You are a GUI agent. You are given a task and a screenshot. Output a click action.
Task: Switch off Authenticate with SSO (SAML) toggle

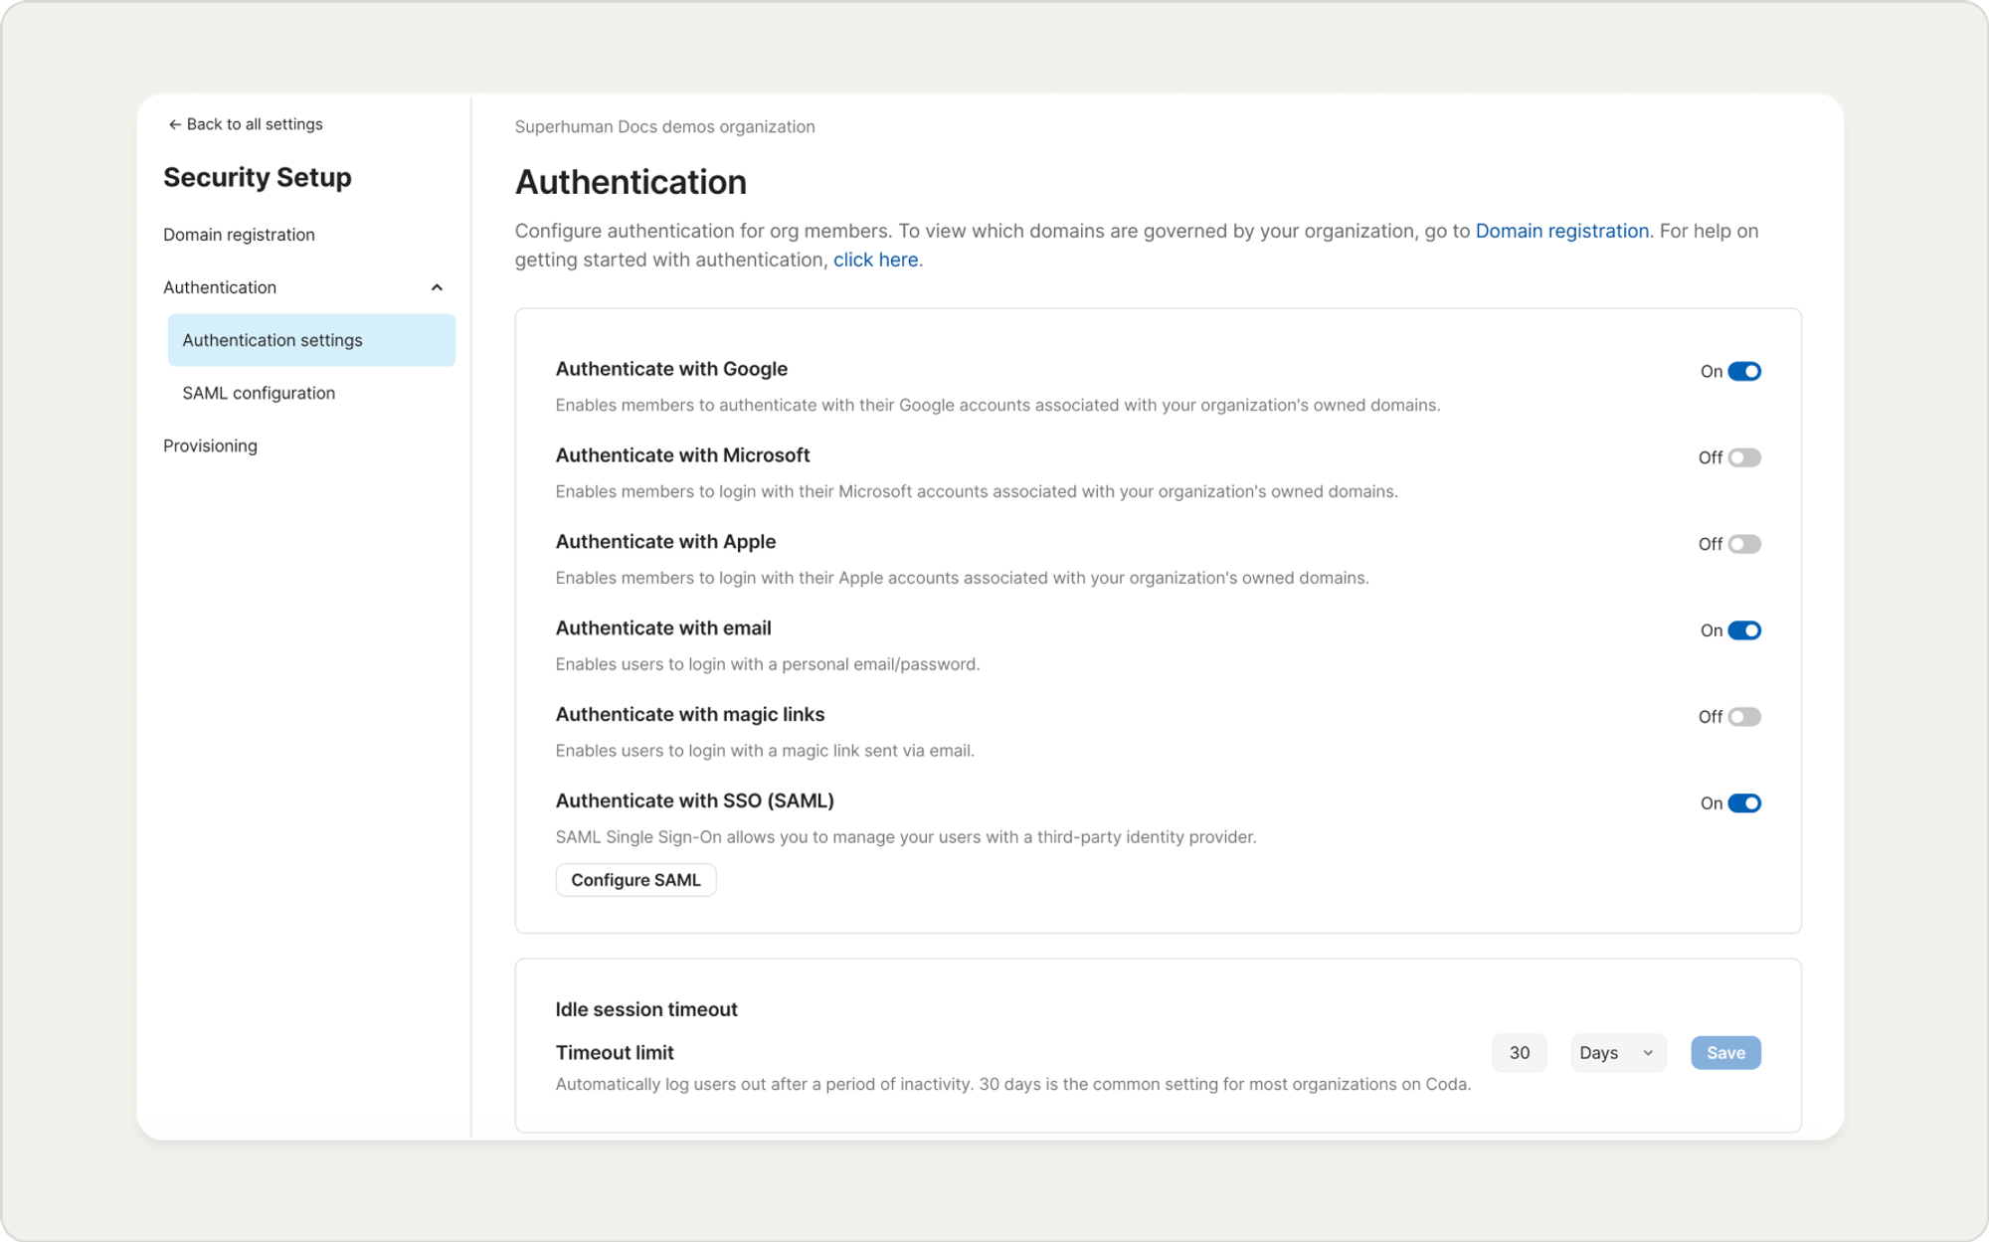[1743, 803]
